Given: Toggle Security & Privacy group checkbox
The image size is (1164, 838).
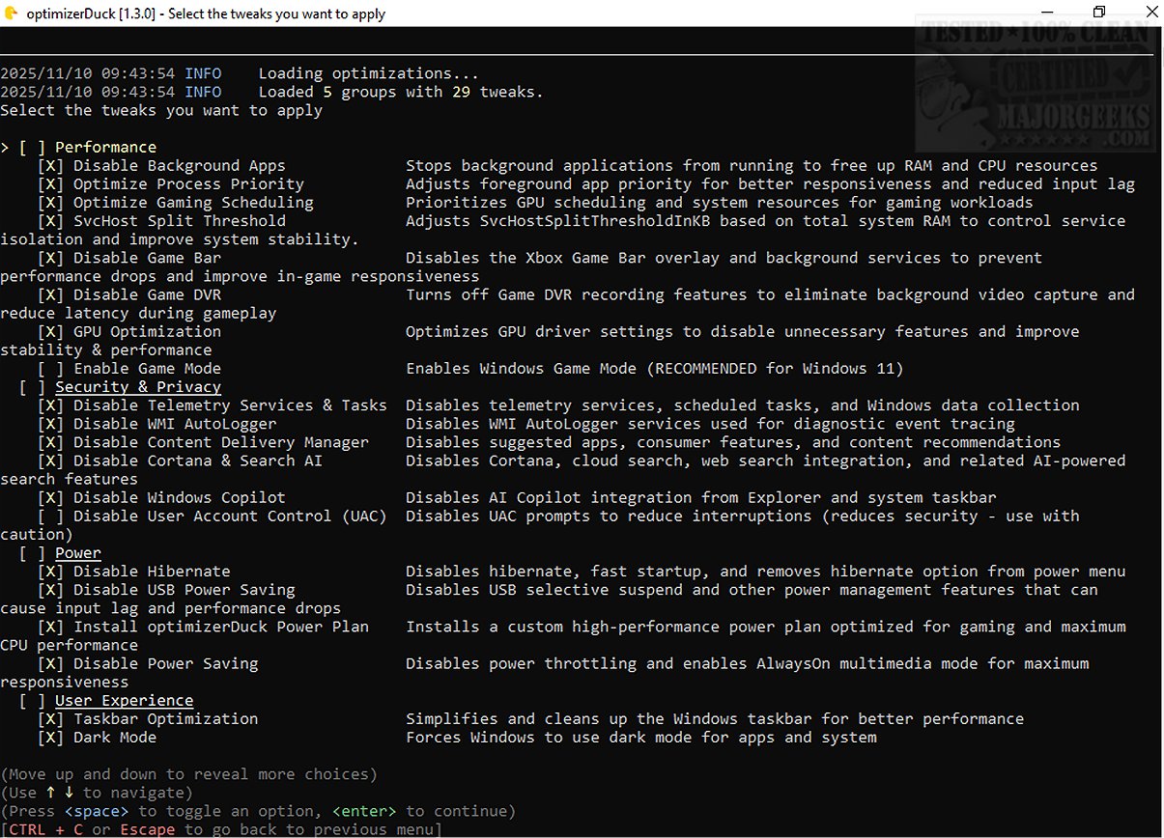Looking at the screenshot, I should (32, 387).
